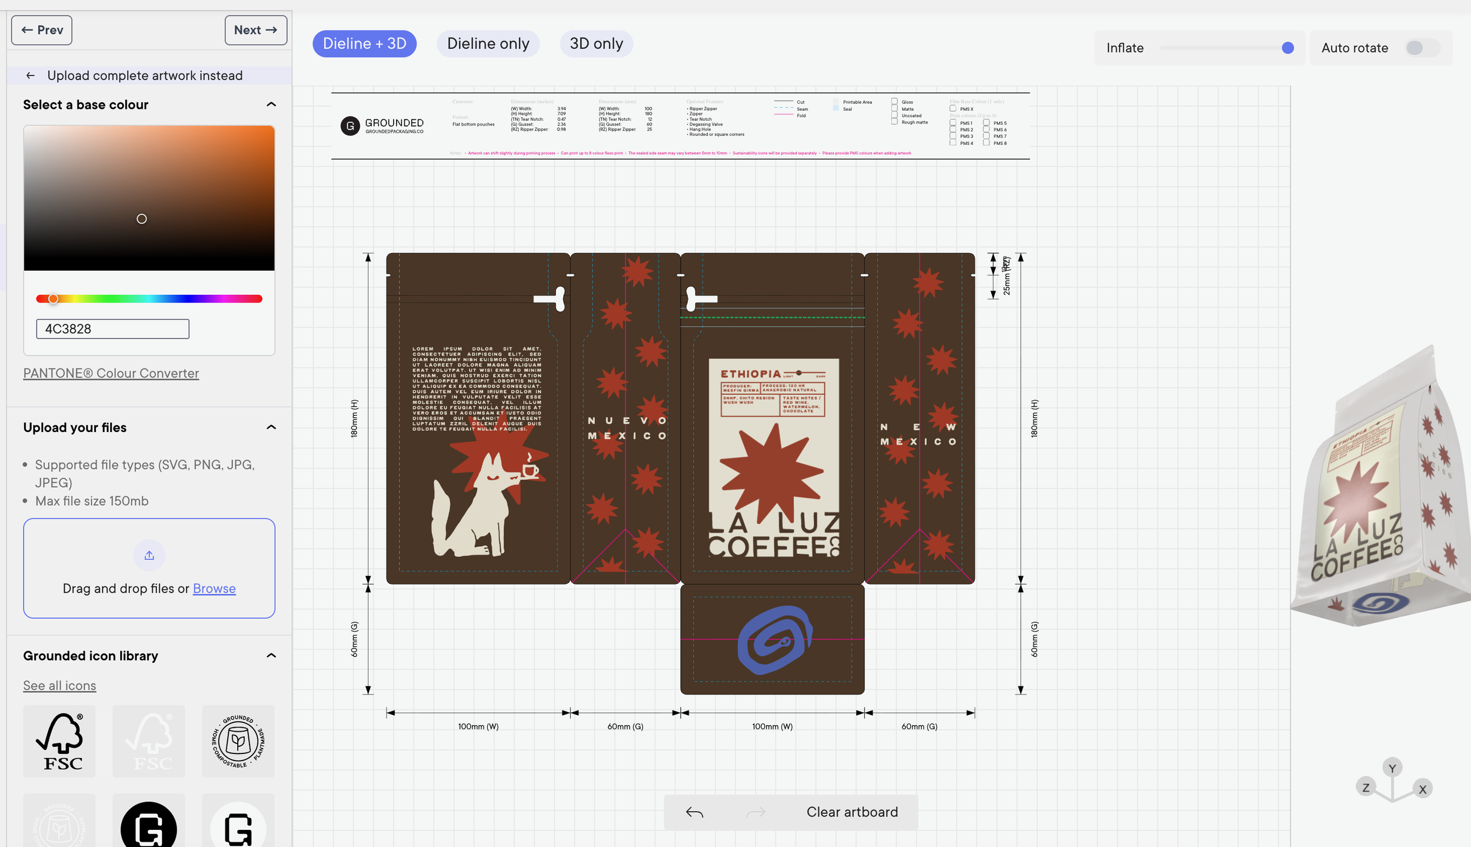Collapse the Select a base colour section

click(x=271, y=104)
